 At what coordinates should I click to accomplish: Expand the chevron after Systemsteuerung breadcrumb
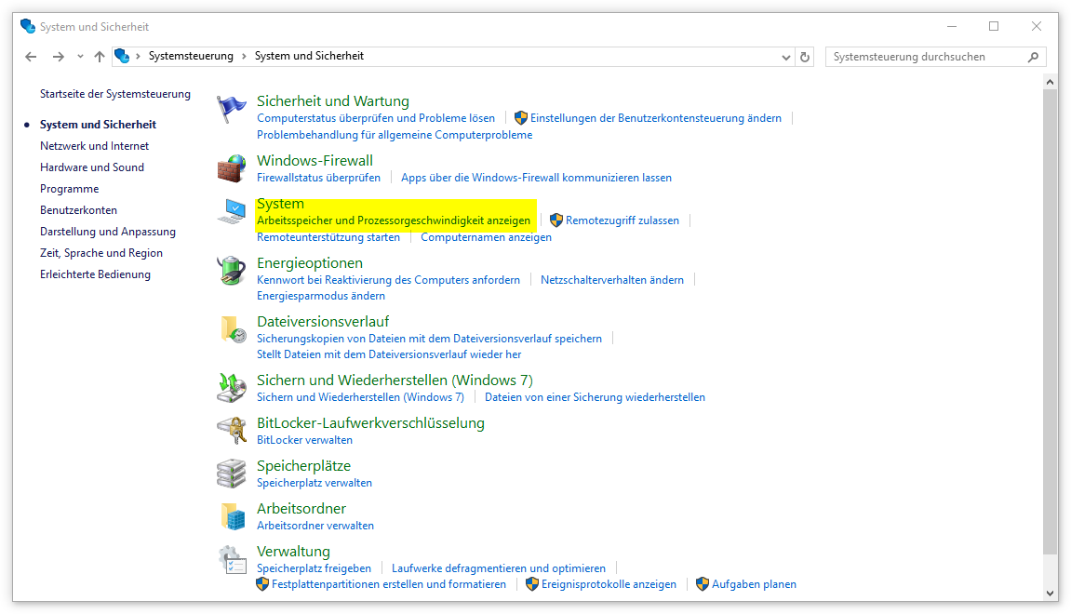(x=244, y=56)
